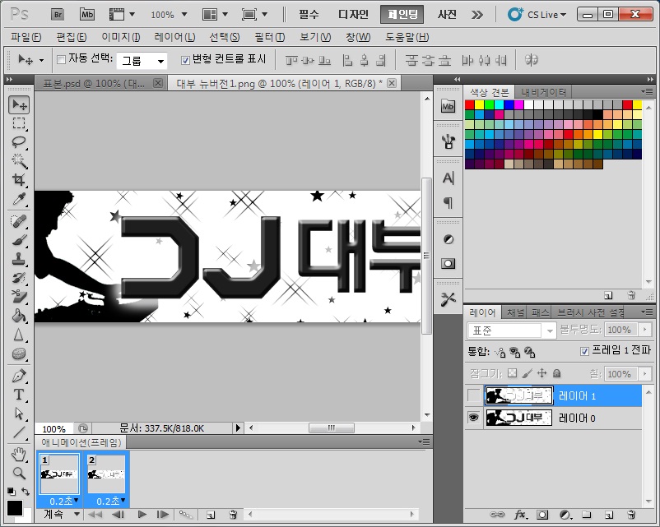Open the 이미지(I) menu
This screenshot has height=527, width=660.
point(121,37)
